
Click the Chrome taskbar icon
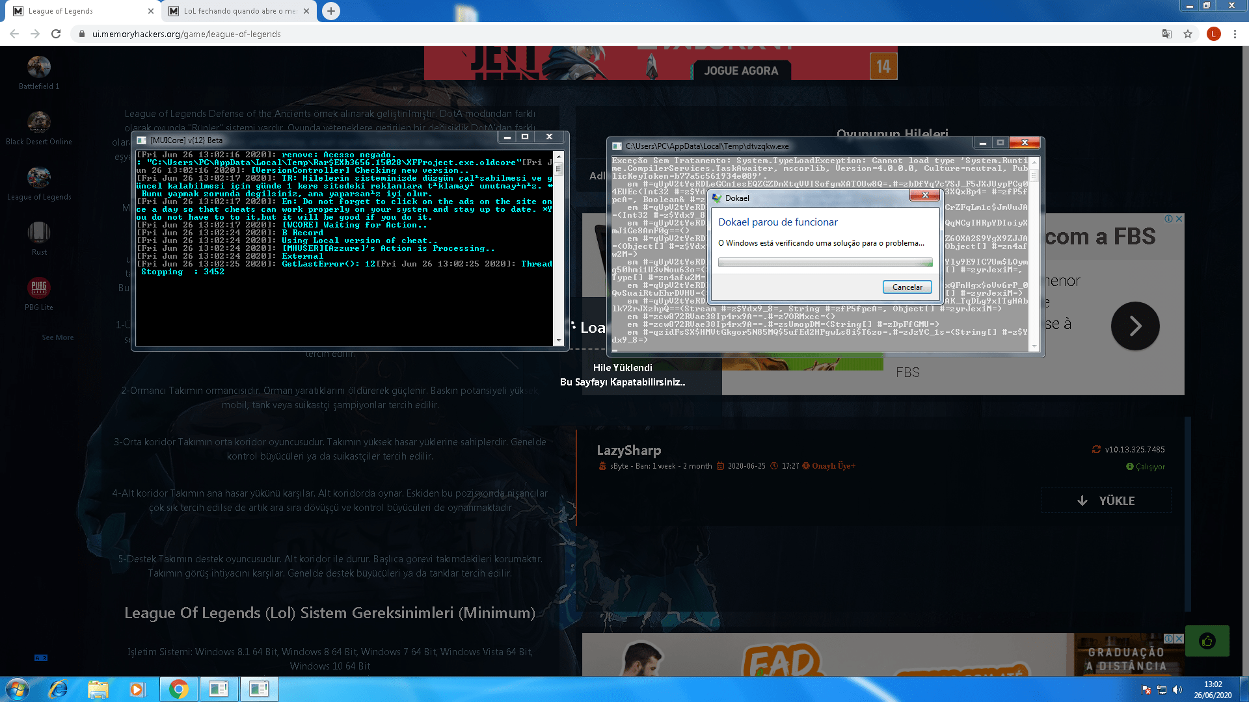tap(179, 689)
